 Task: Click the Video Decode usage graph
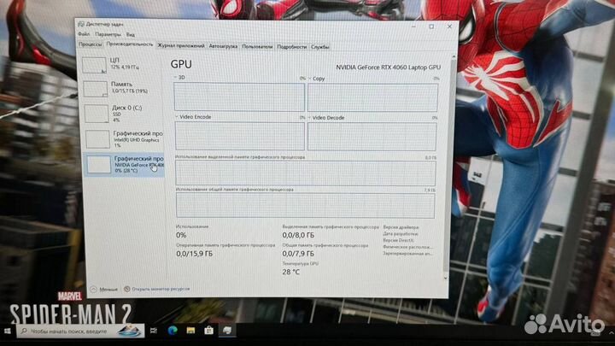coord(372,137)
